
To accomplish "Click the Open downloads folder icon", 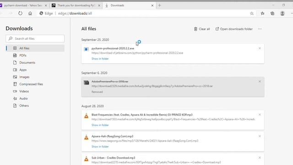I will [x=217, y=29].
